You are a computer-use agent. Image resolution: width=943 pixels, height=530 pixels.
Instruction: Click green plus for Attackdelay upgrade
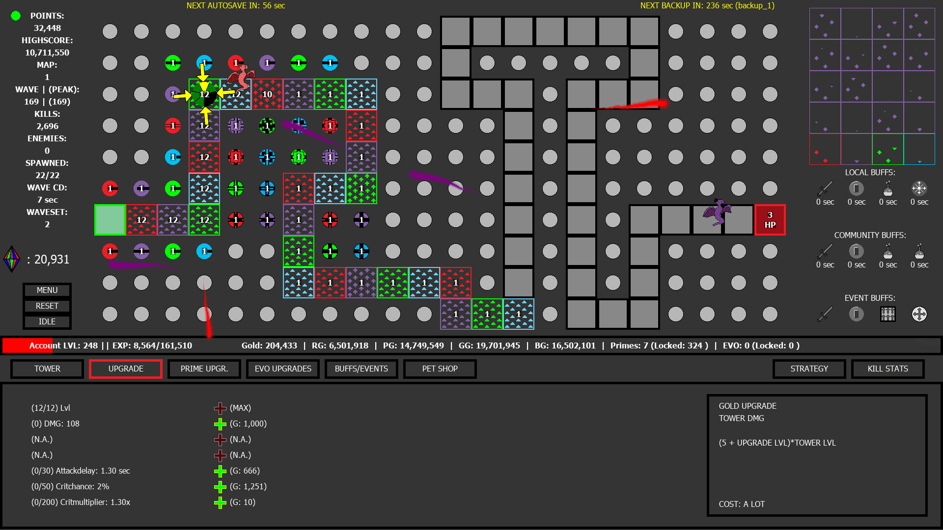(x=220, y=471)
